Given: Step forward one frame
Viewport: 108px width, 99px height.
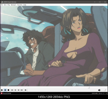Looking at the screenshot, I should pyautogui.click(x=26, y=90).
